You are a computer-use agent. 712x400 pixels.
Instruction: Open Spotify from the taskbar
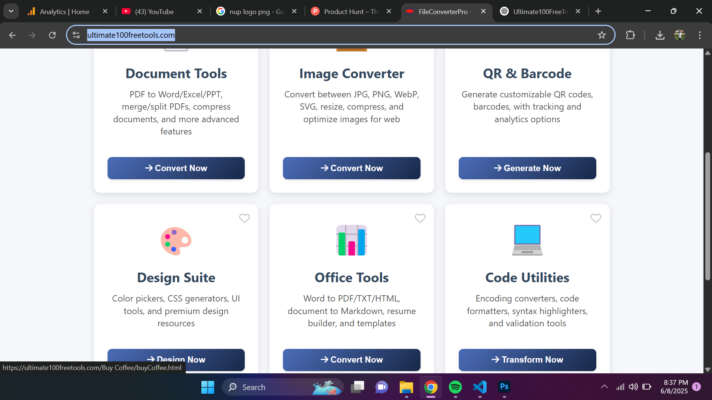[455, 387]
